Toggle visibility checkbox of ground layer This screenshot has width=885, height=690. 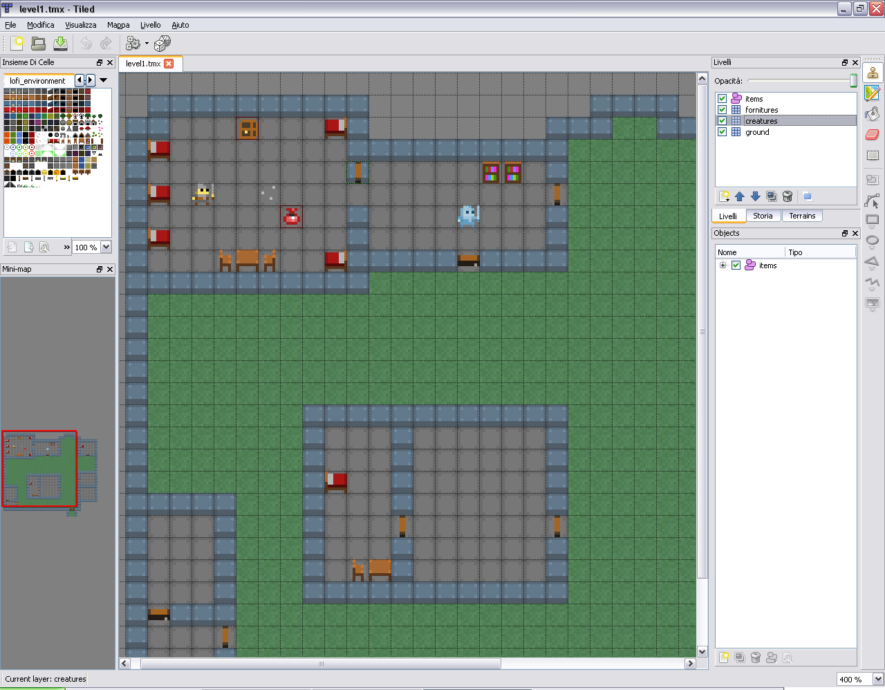[x=722, y=132]
